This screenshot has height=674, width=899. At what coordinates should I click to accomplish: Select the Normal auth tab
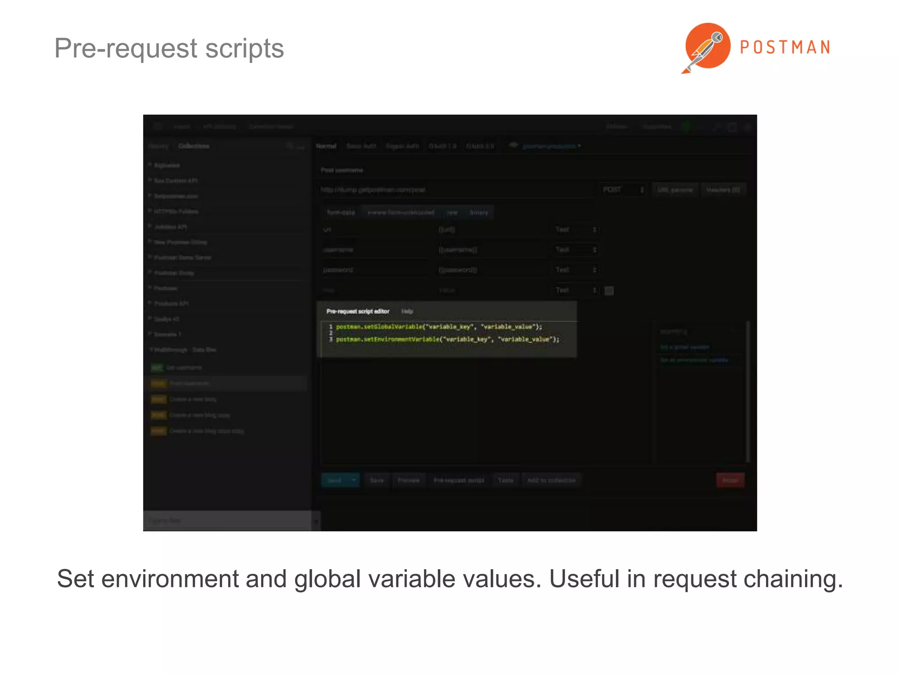pyautogui.click(x=326, y=146)
